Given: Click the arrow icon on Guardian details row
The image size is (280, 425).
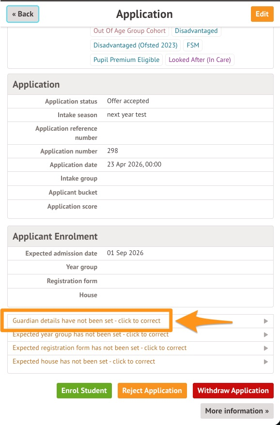Looking at the screenshot, I should pos(266,321).
